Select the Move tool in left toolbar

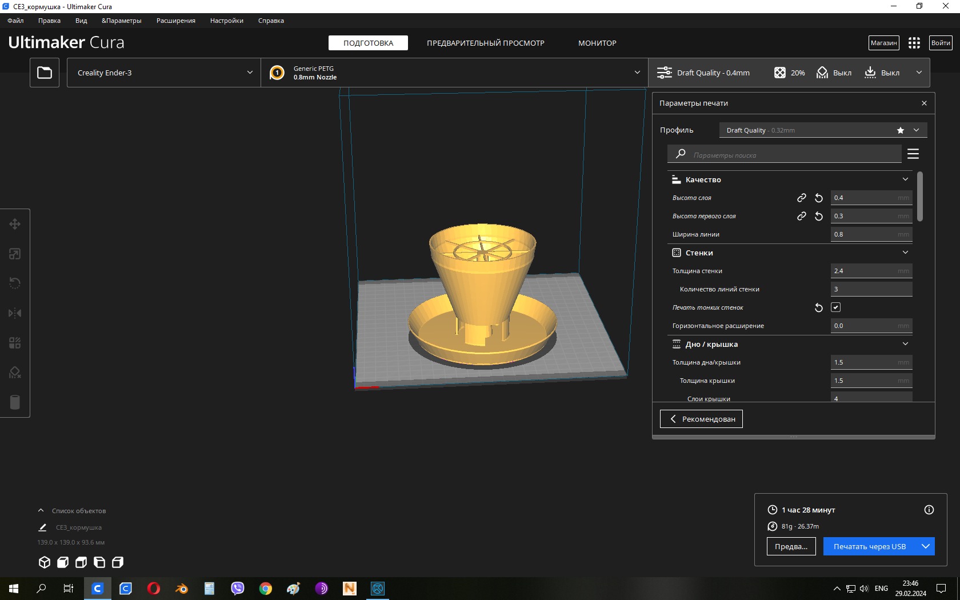click(15, 224)
